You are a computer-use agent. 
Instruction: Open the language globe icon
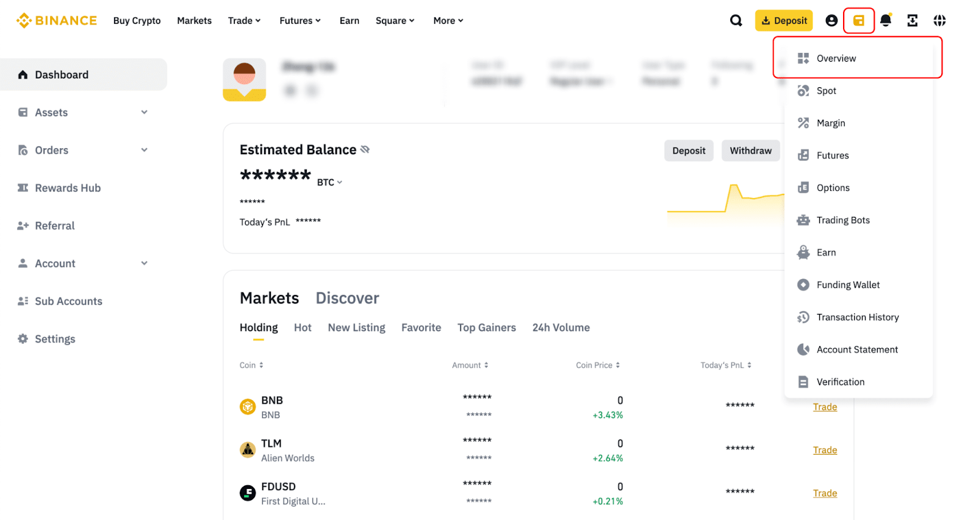point(939,21)
